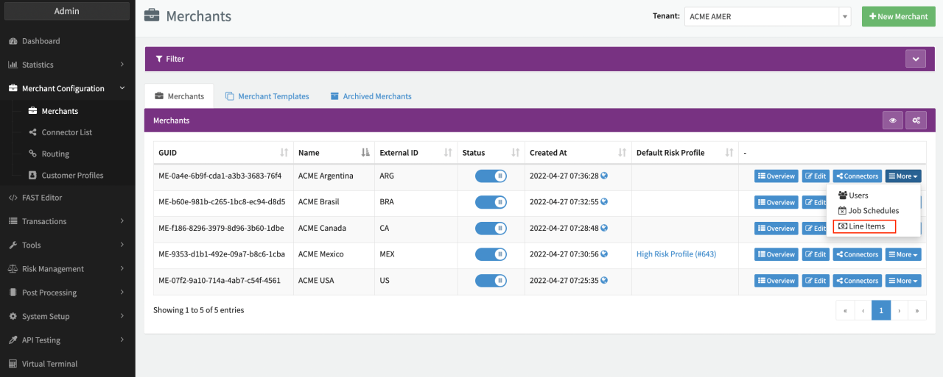Click the Routing icon in sidebar
Image resolution: width=943 pixels, height=377 pixels.
[32, 154]
